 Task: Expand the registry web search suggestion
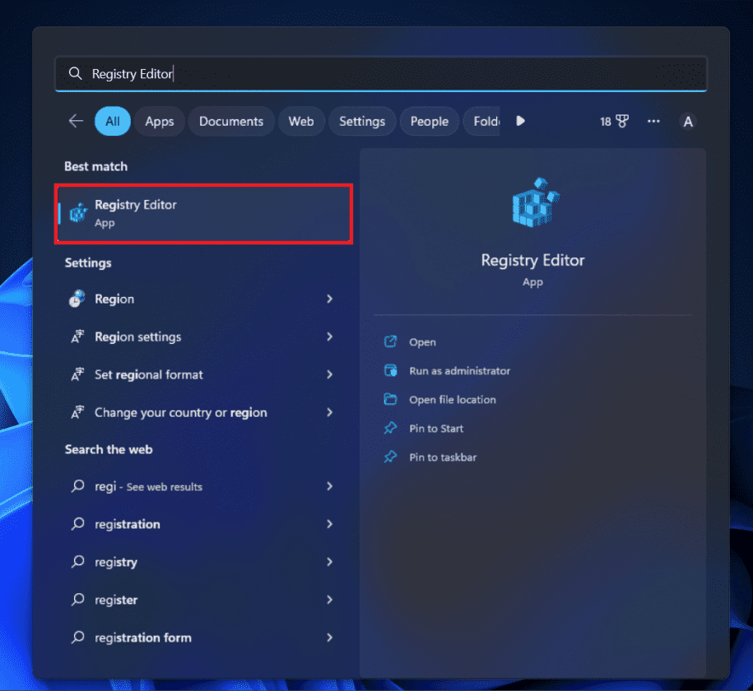[x=328, y=562]
